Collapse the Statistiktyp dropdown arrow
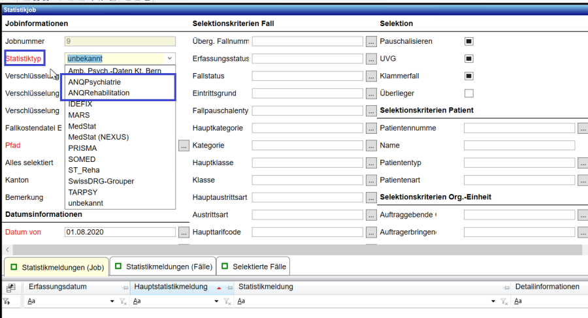 point(169,58)
